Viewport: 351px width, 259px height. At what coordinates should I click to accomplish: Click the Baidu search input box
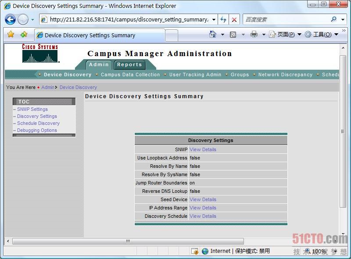point(287,19)
